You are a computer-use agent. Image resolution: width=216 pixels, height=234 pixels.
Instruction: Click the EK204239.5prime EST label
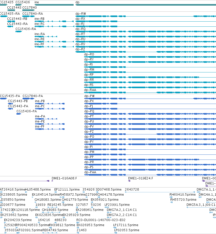point(18,220)
